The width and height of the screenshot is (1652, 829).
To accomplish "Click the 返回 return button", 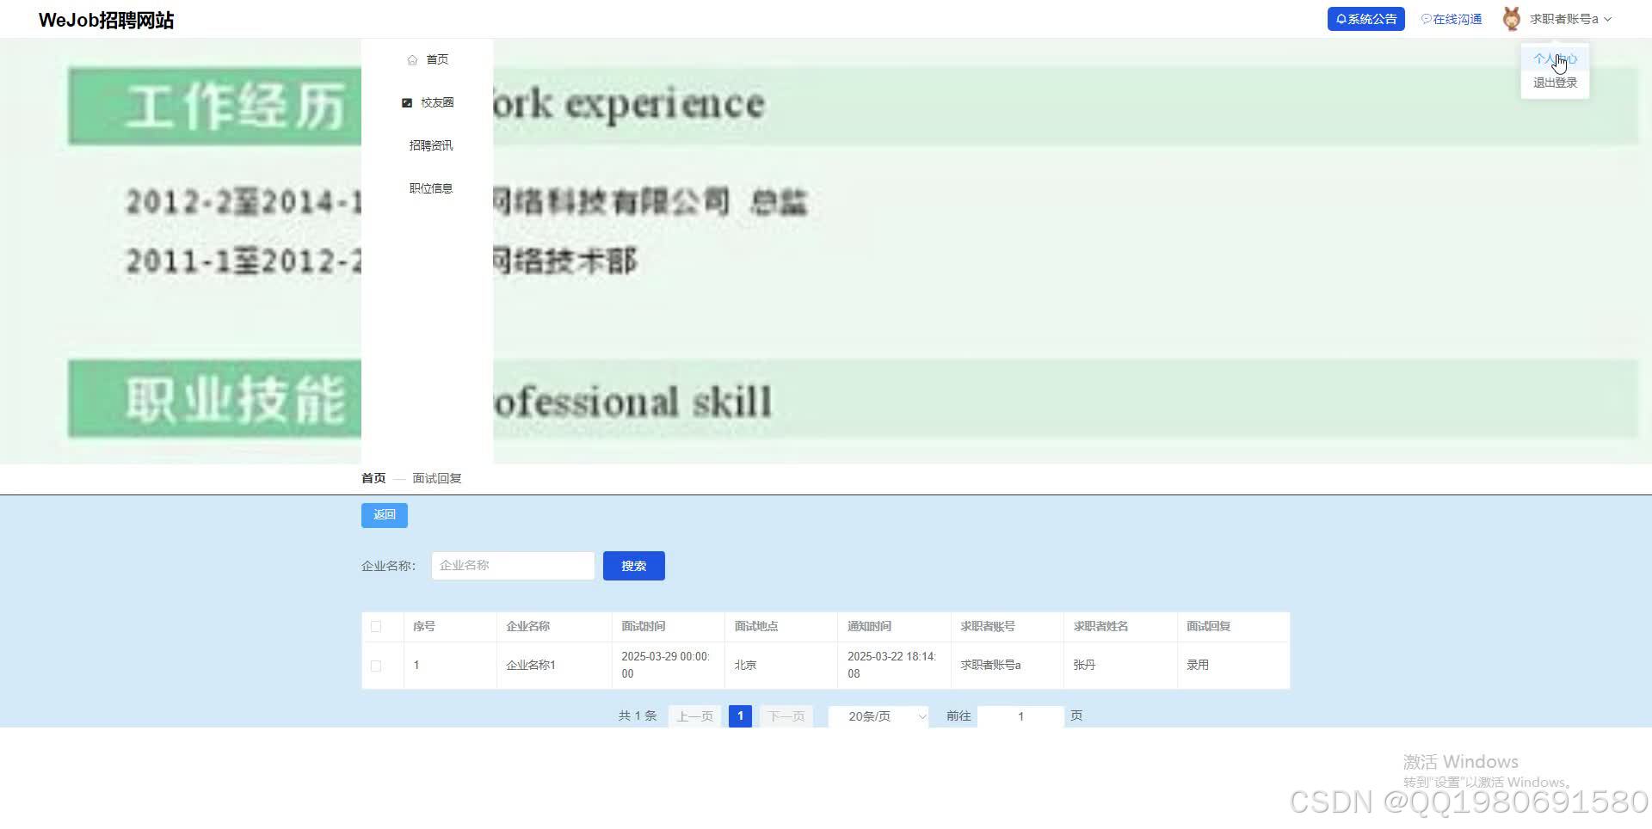I will click(x=384, y=514).
